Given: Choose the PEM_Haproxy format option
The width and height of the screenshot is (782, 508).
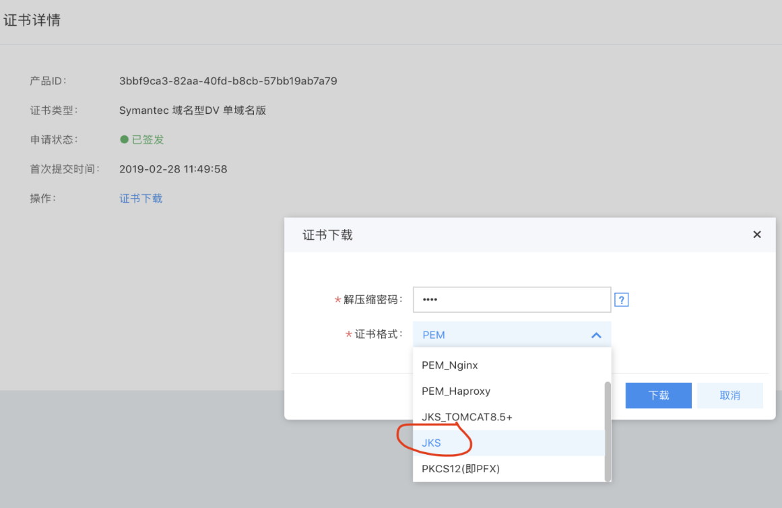Looking at the screenshot, I should pyautogui.click(x=456, y=391).
